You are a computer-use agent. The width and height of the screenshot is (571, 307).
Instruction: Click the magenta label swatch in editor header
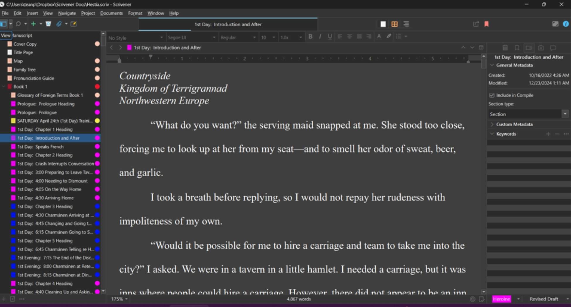[x=129, y=48]
